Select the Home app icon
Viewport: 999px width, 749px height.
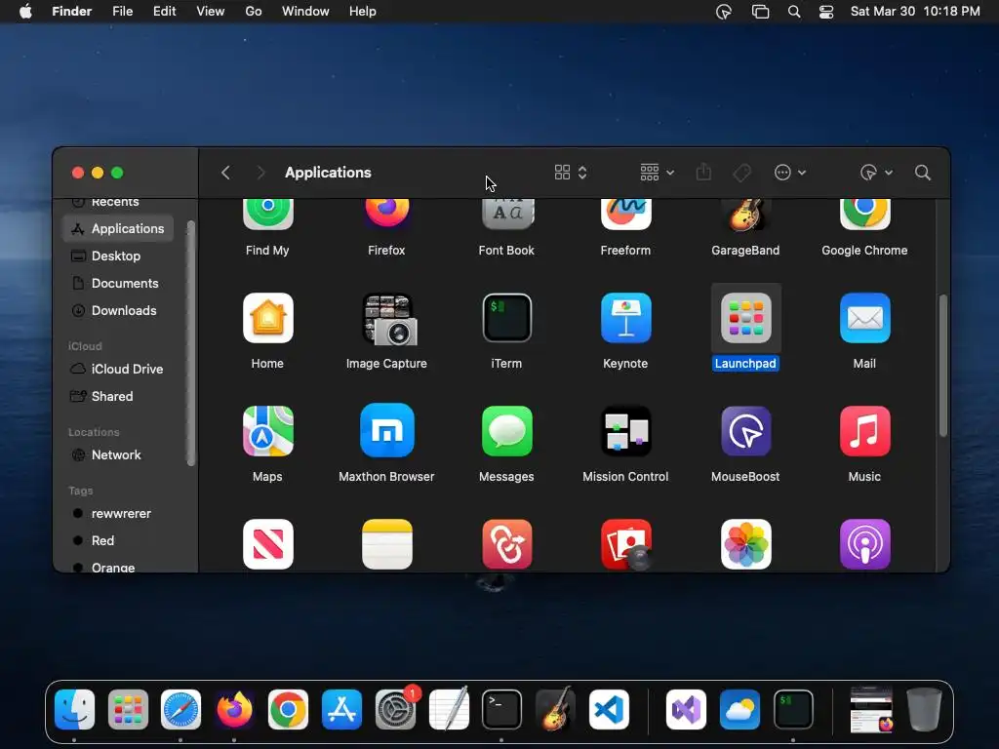[267, 318]
